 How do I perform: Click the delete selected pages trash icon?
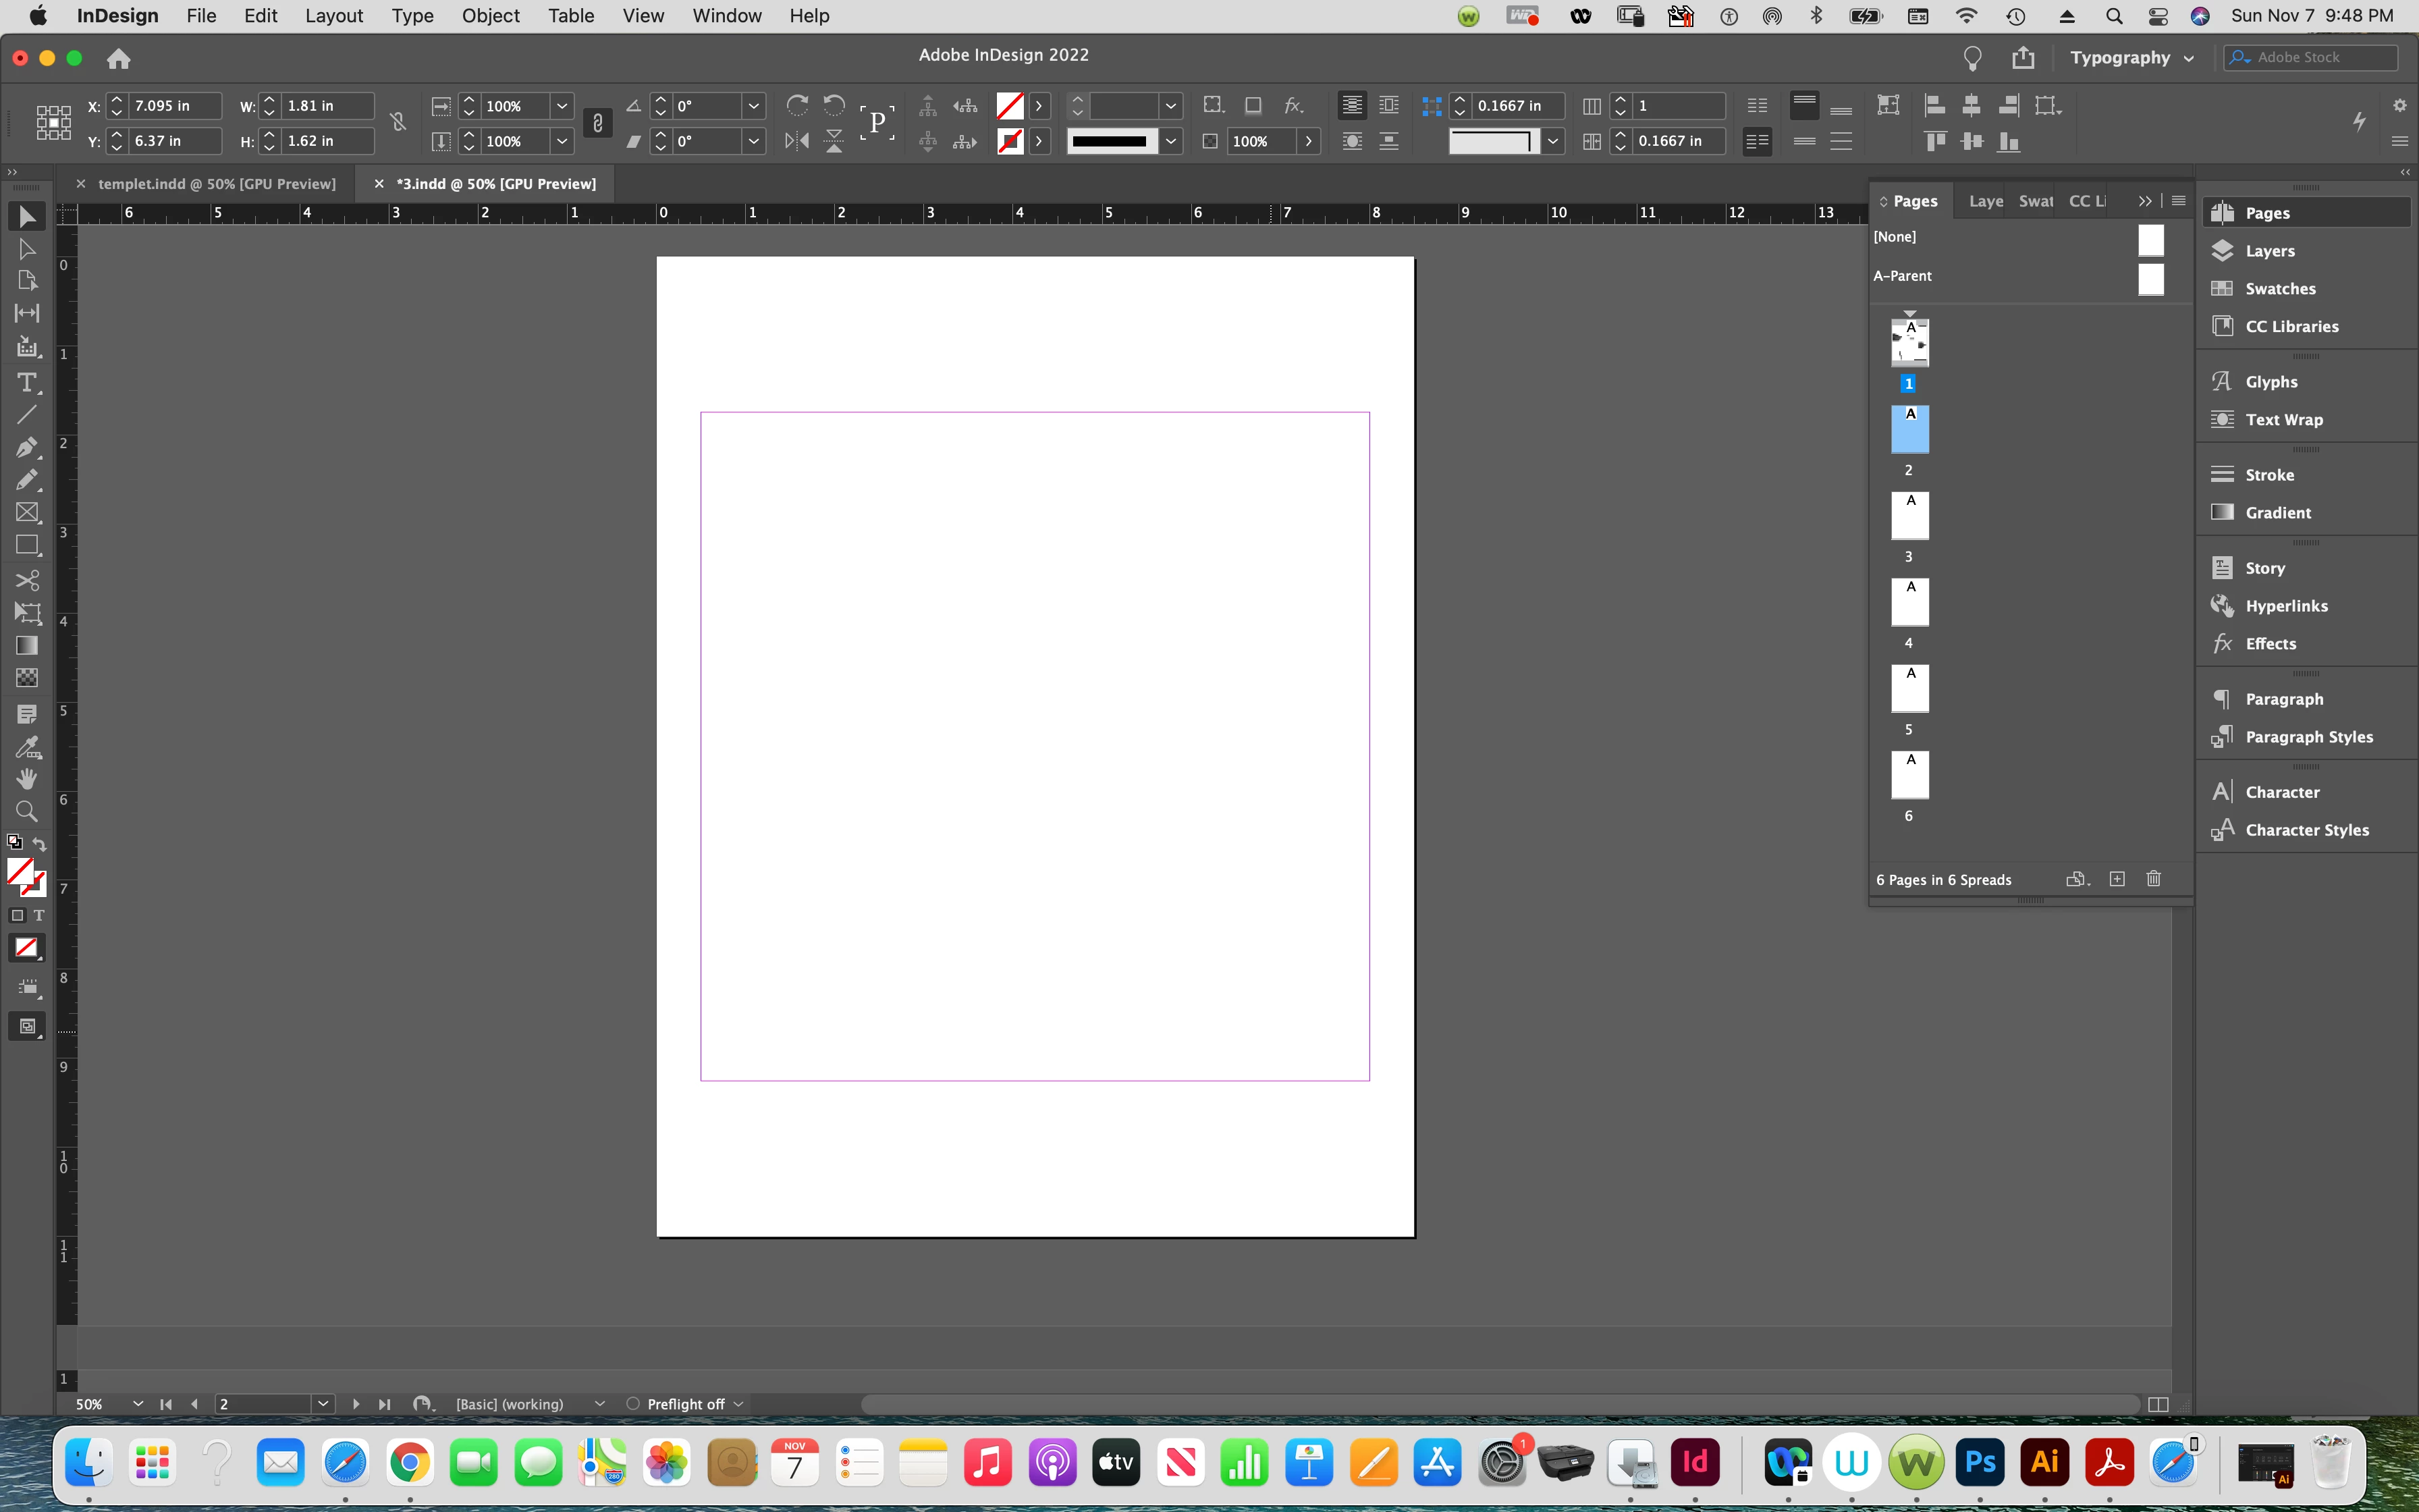point(2153,879)
